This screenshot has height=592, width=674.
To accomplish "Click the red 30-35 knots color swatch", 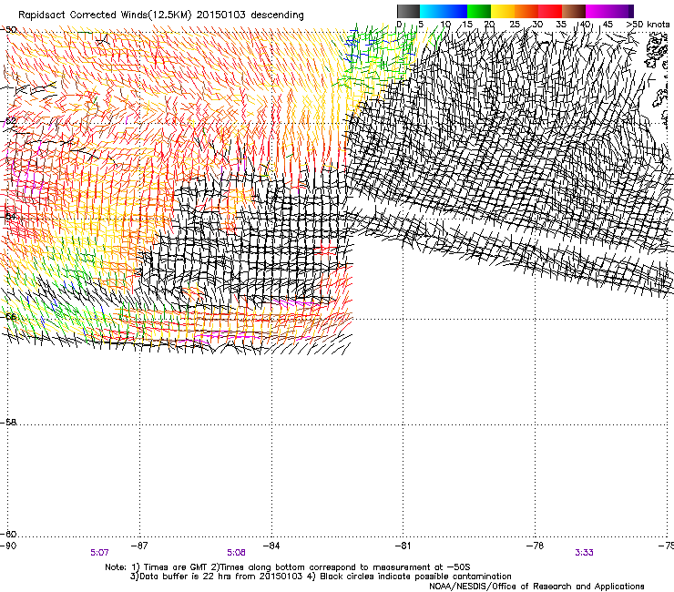I will [550, 11].
